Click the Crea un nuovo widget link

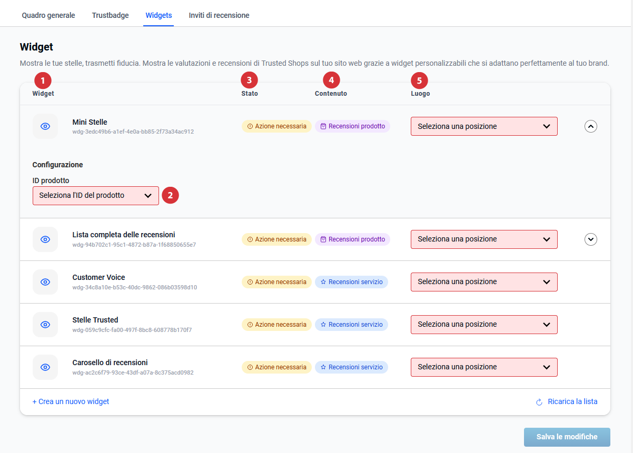[71, 401]
